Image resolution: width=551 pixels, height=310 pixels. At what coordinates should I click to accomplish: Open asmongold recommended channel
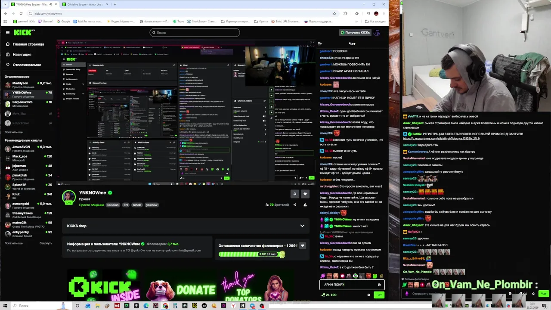pos(28,205)
